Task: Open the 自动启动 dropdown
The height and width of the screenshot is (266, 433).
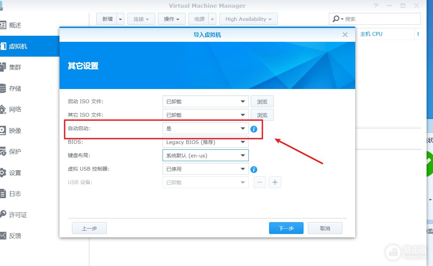Action: pyautogui.click(x=206, y=128)
